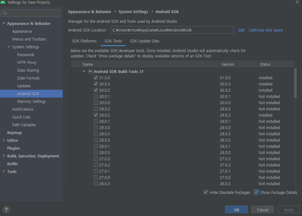The height and width of the screenshot is (216, 302).
Task: Click the Status column header
Action: tap(276, 65)
